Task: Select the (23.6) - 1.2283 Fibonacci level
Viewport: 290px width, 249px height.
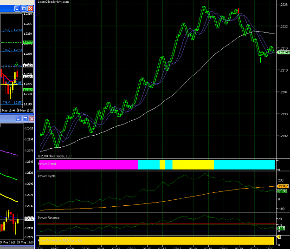Action: [x=12, y=30]
